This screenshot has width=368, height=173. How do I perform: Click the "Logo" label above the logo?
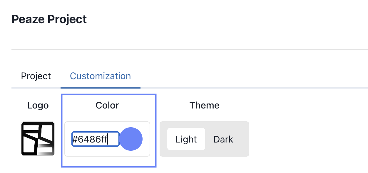click(38, 105)
